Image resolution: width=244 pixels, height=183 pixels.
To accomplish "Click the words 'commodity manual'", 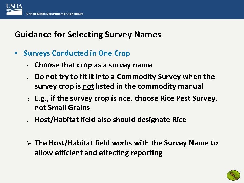I will [x=170, y=86].
